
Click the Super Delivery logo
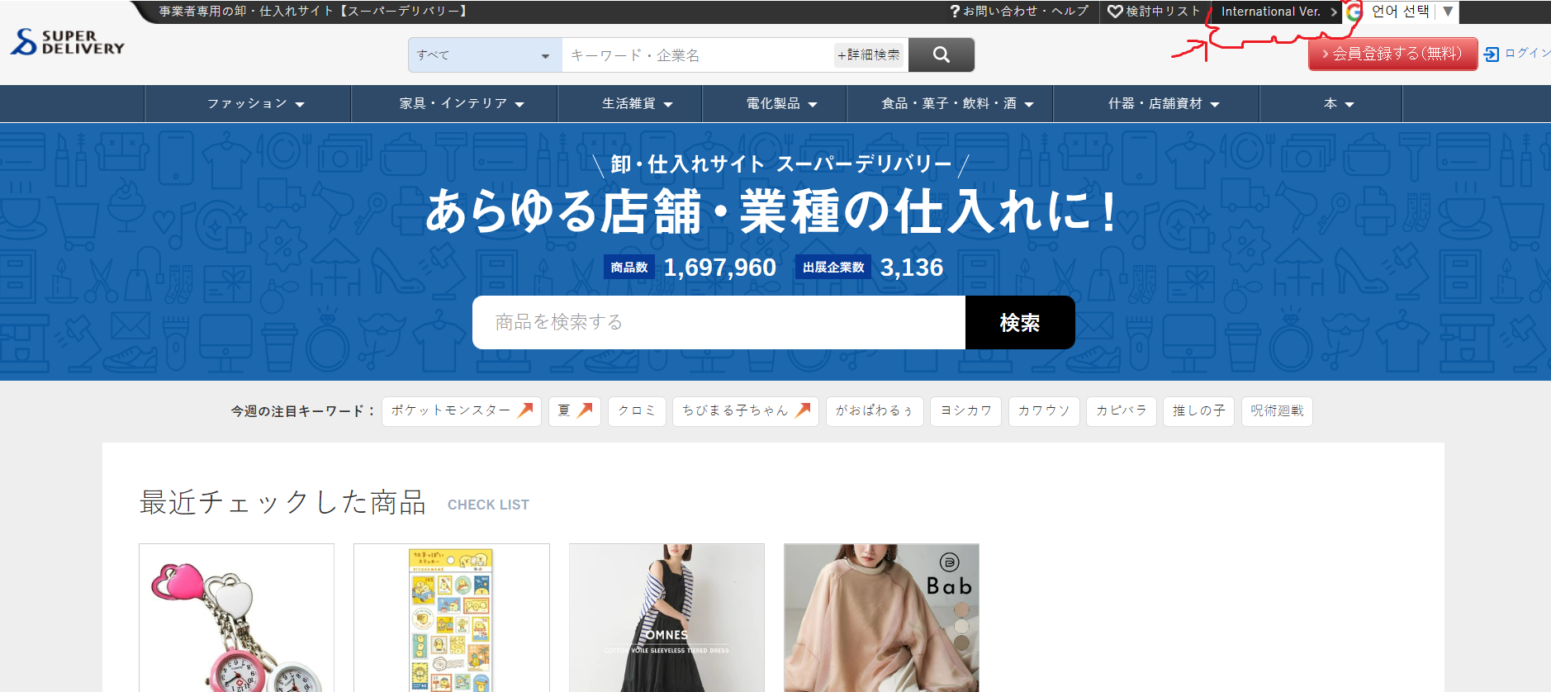point(68,42)
